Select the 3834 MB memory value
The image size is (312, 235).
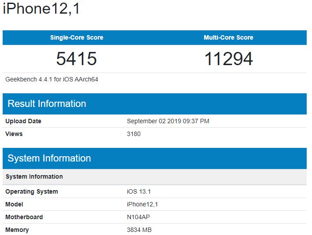pos(139,230)
